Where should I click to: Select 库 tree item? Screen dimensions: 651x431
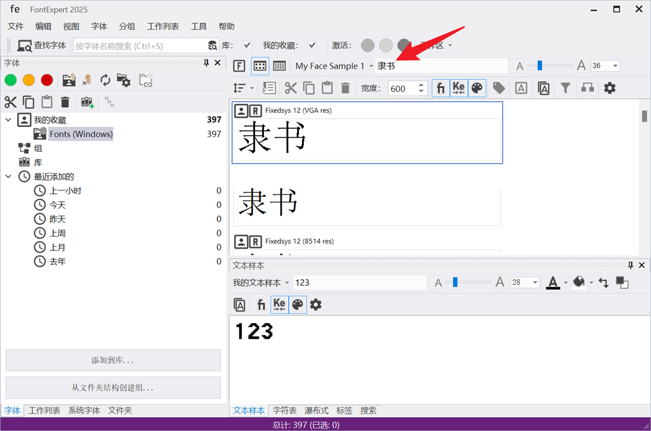(38, 163)
